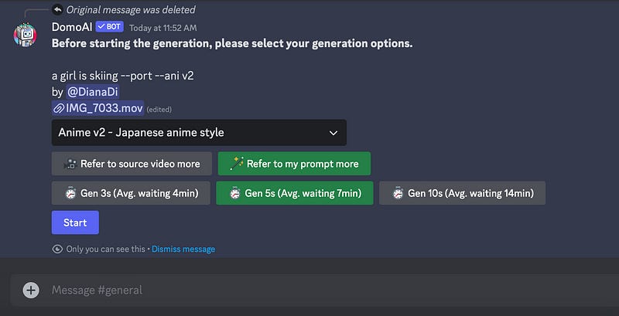The height and width of the screenshot is (316, 619).
Task: Select Refer to source video more
Action: 132,164
